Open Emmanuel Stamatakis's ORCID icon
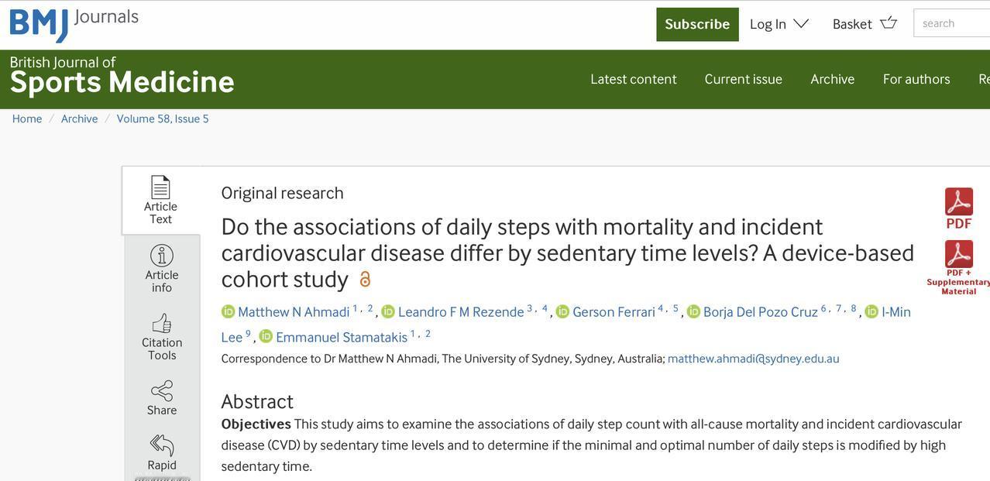 coord(266,337)
